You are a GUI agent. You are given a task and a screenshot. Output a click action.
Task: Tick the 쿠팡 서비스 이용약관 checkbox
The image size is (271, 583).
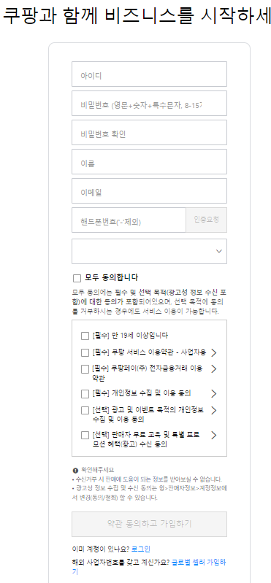85,352
